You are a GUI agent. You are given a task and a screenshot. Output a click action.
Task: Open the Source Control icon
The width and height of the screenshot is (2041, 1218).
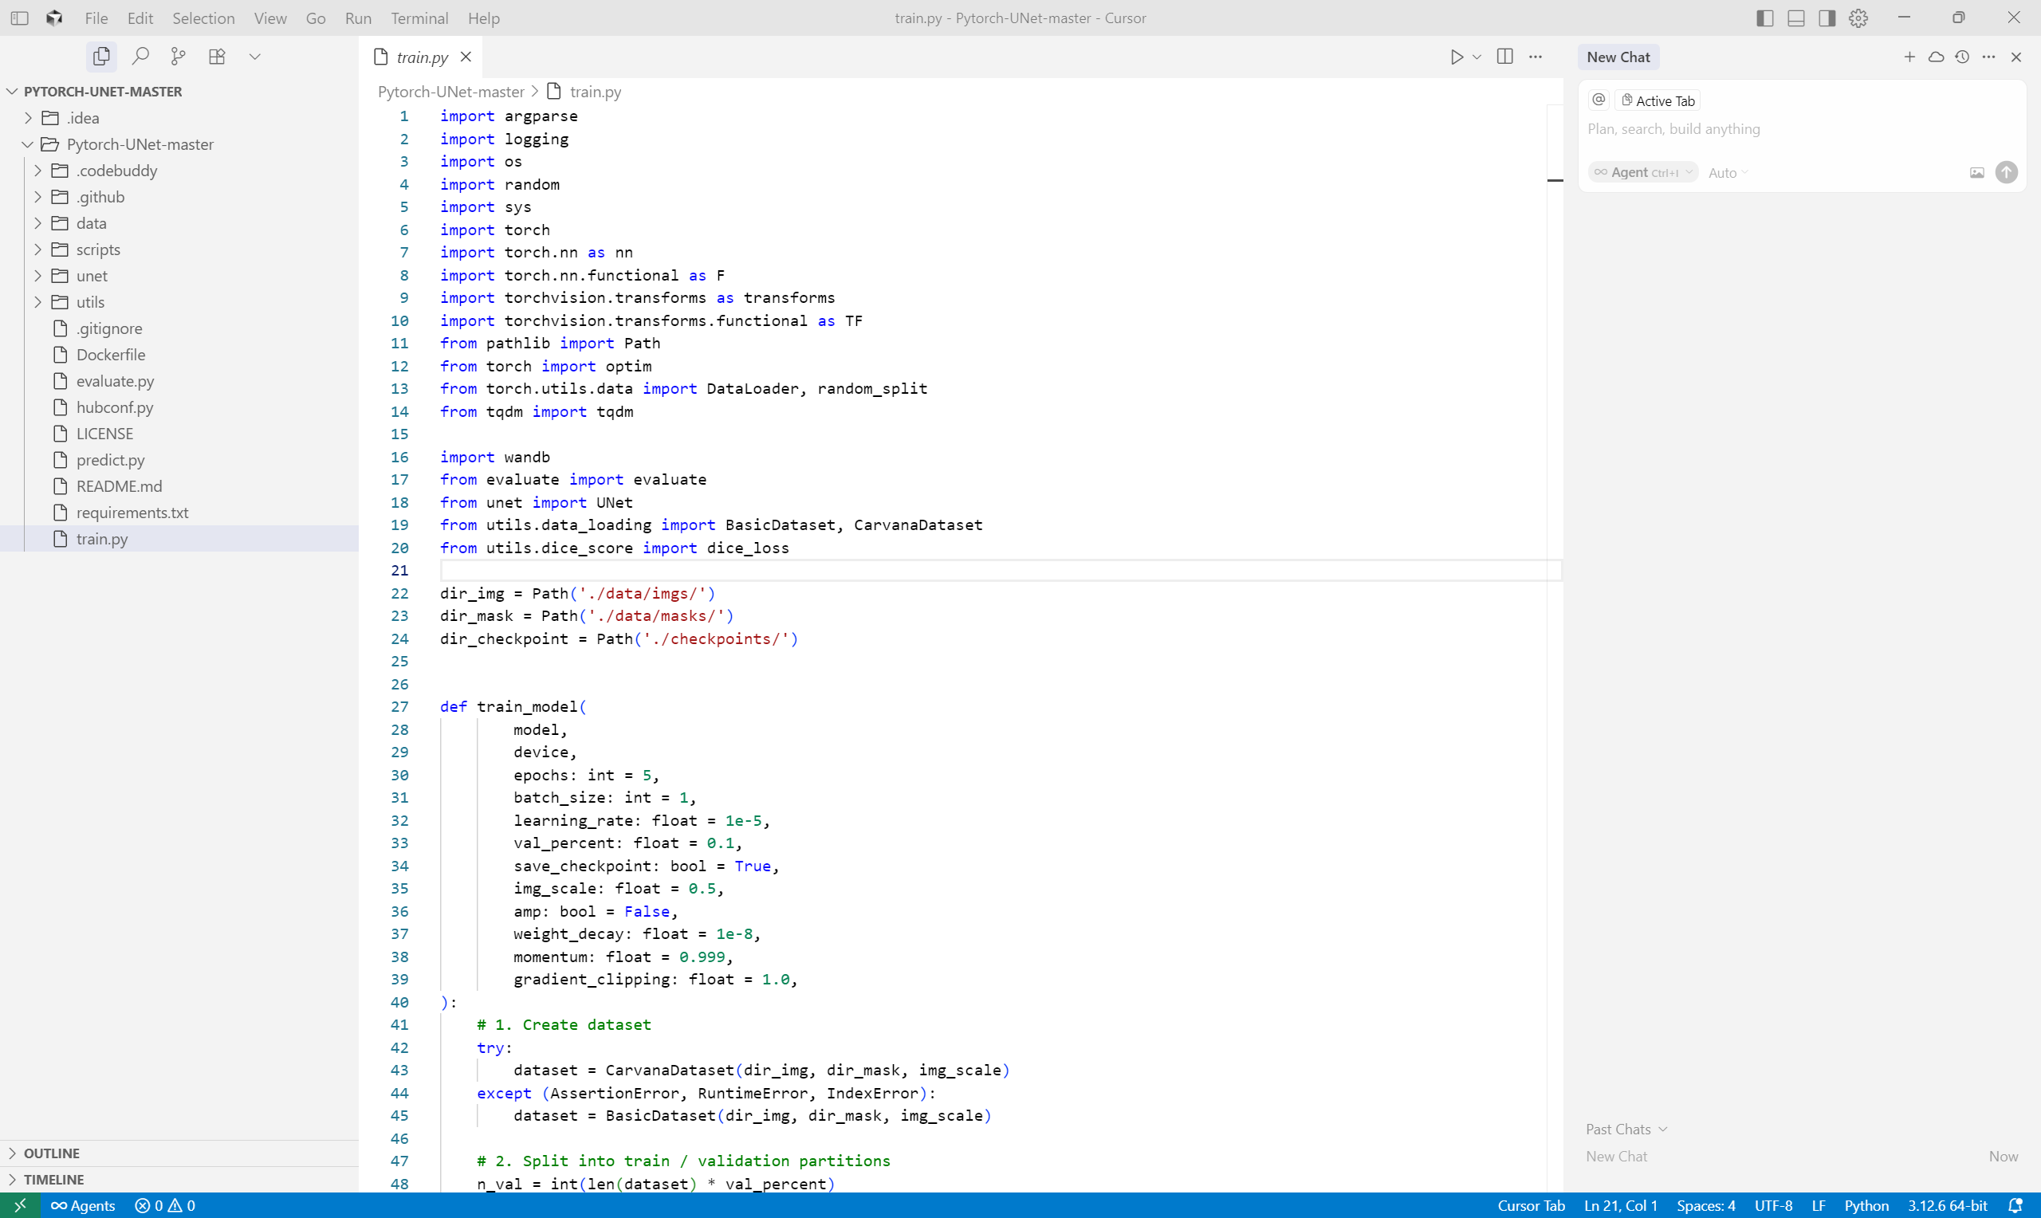pyautogui.click(x=178, y=56)
